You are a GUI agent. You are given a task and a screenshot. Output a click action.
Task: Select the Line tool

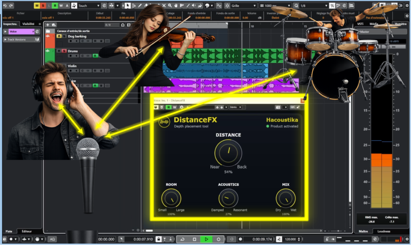tap(188, 6)
